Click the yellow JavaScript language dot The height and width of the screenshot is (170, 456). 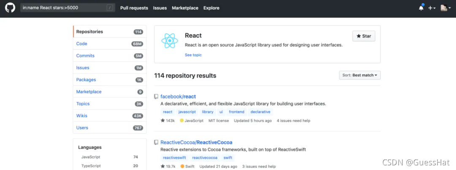point(182,121)
